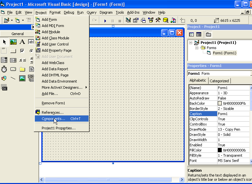Open the Visual Component Manager toolbar icon
The image size is (252, 184).
click(x=173, y=20)
